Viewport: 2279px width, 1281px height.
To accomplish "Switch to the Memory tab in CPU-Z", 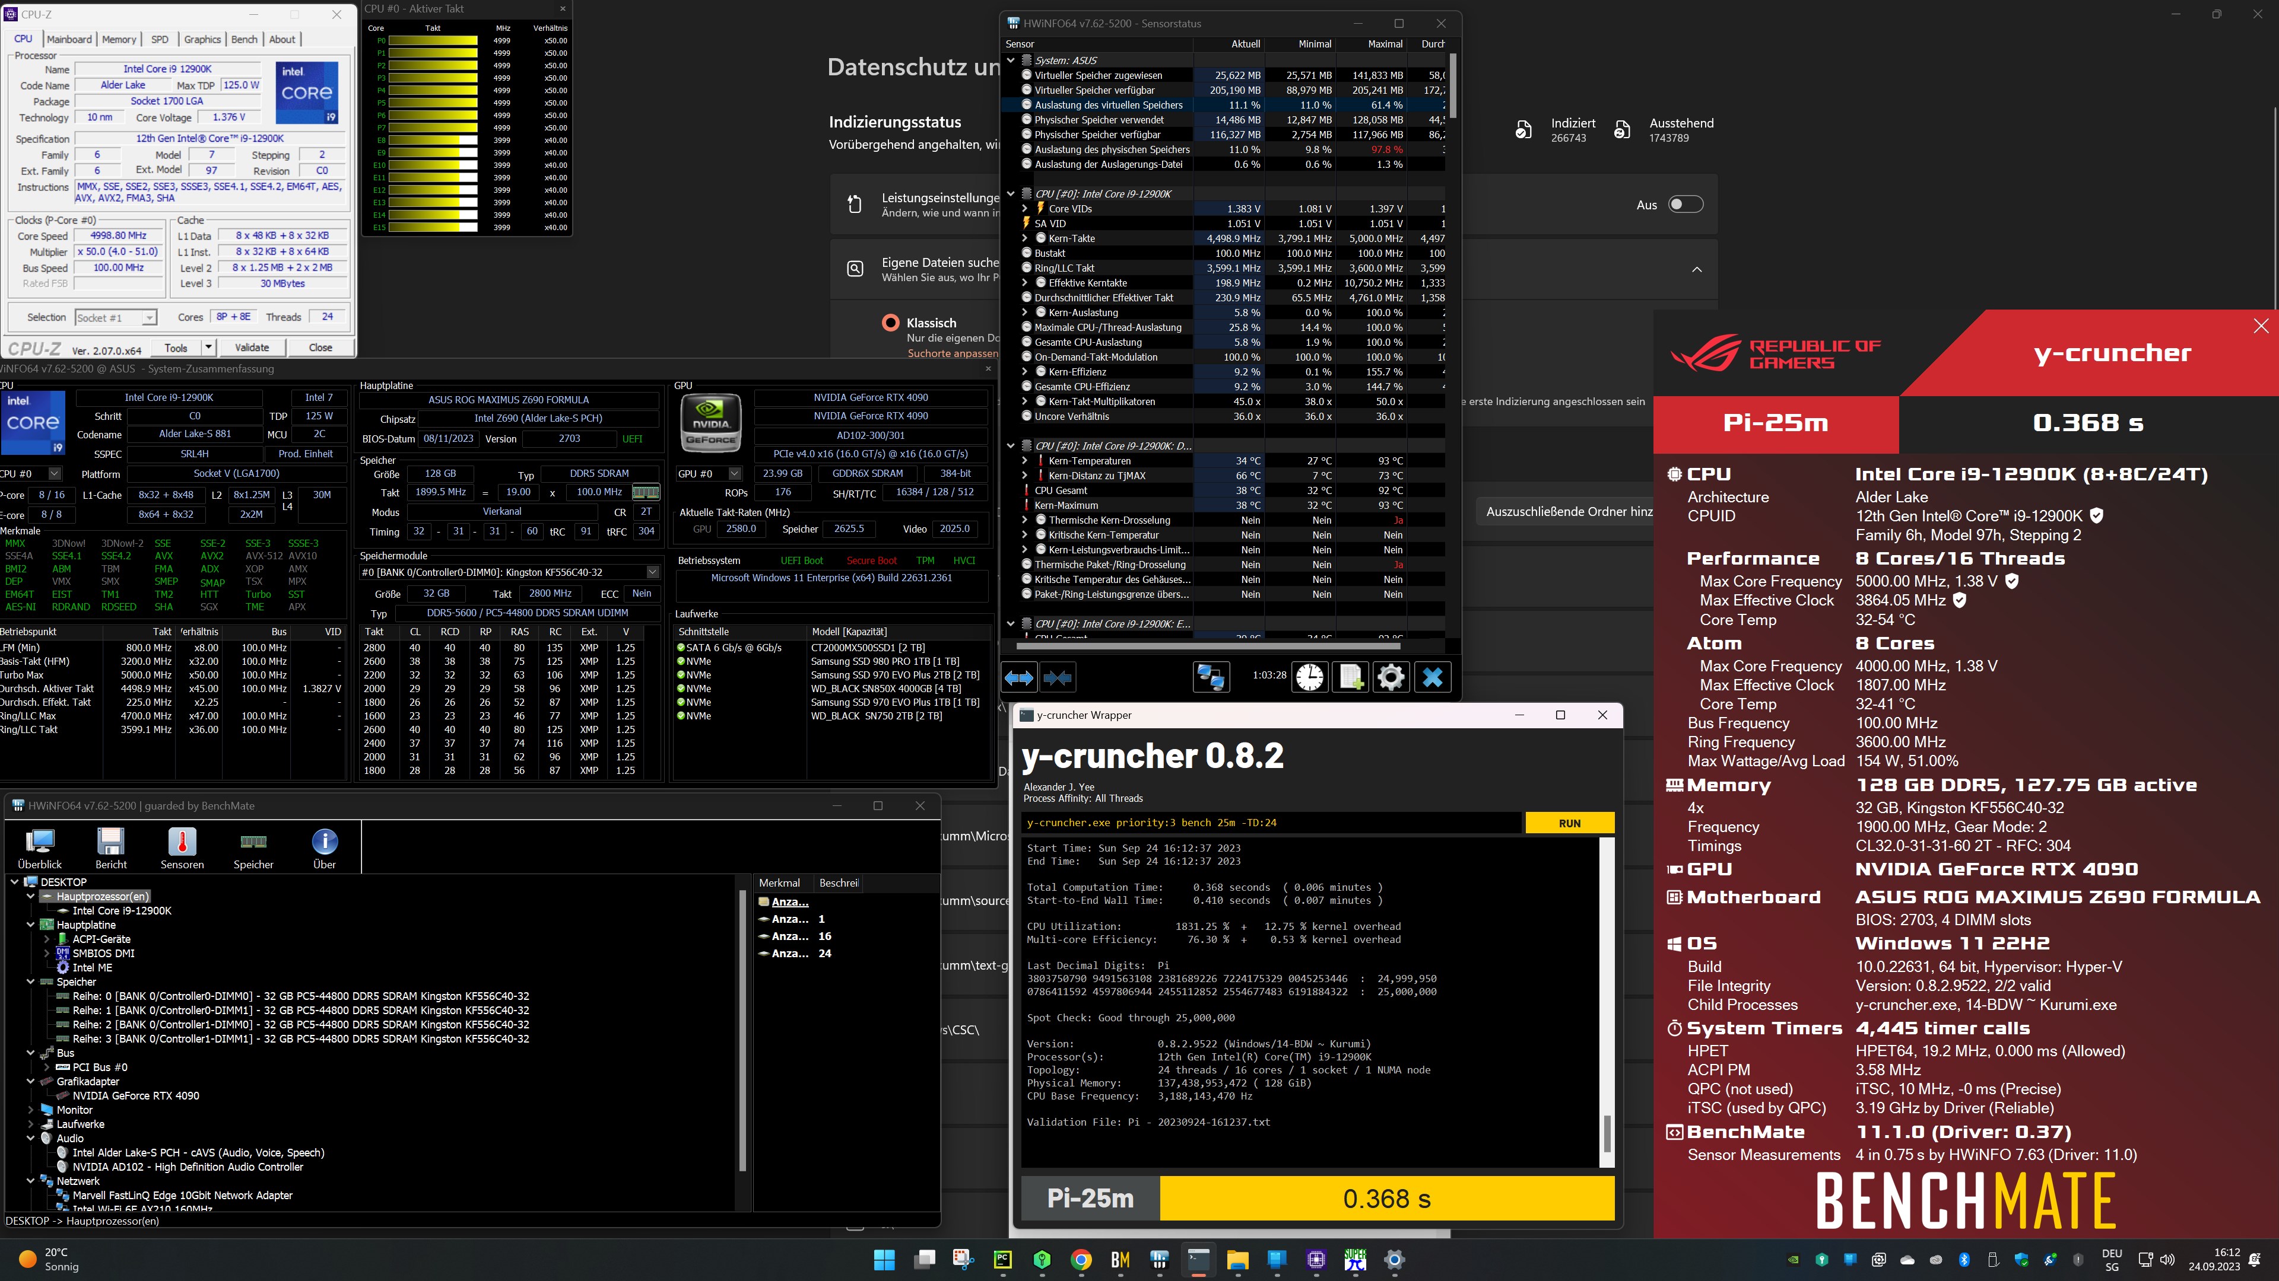I will [119, 39].
